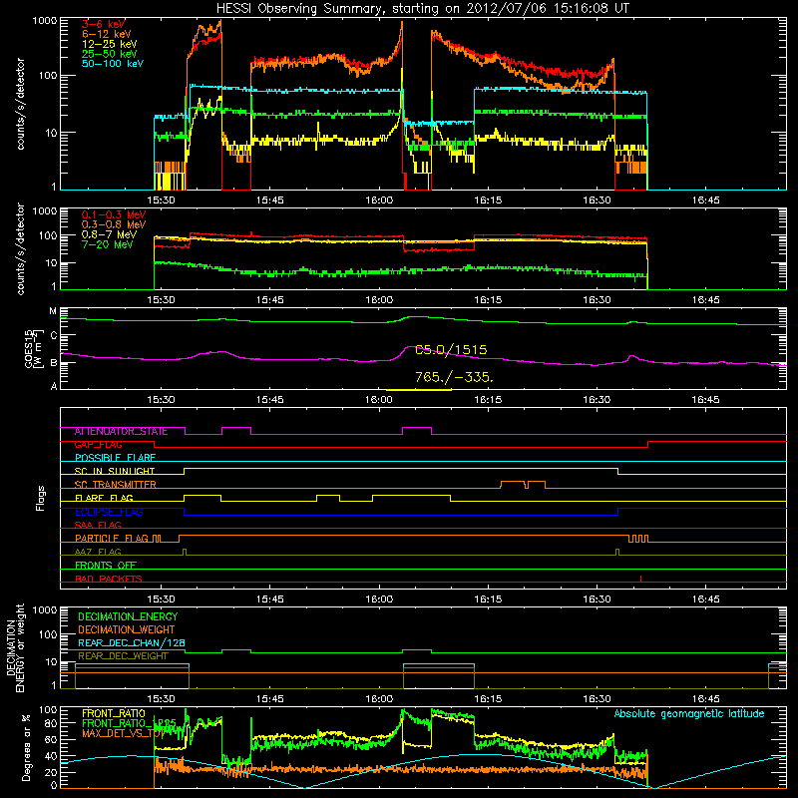Click the red BAD_PACKETS tick mark near 16:36
Viewport: 798px width, 798px height.
point(640,579)
